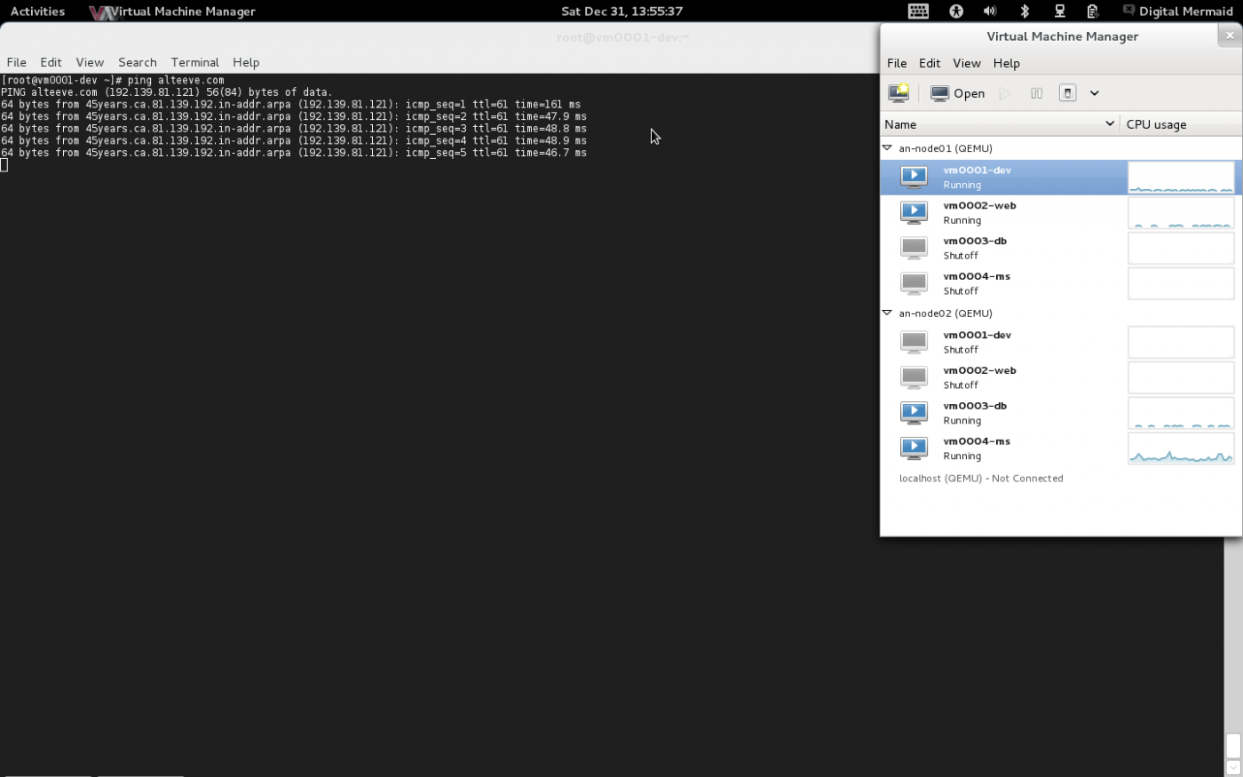Click the Create new virtual machine icon
This screenshot has width=1243, height=777.
pyautogui.click(x=899, y=93)
